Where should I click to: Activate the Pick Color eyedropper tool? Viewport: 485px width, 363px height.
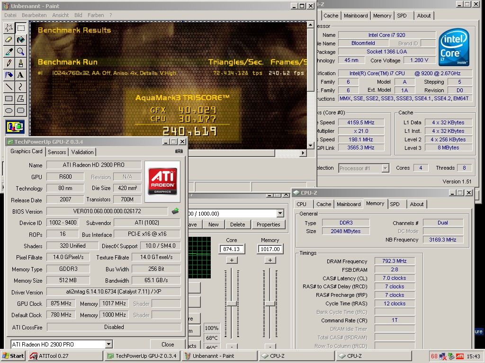tap(9, 52)
